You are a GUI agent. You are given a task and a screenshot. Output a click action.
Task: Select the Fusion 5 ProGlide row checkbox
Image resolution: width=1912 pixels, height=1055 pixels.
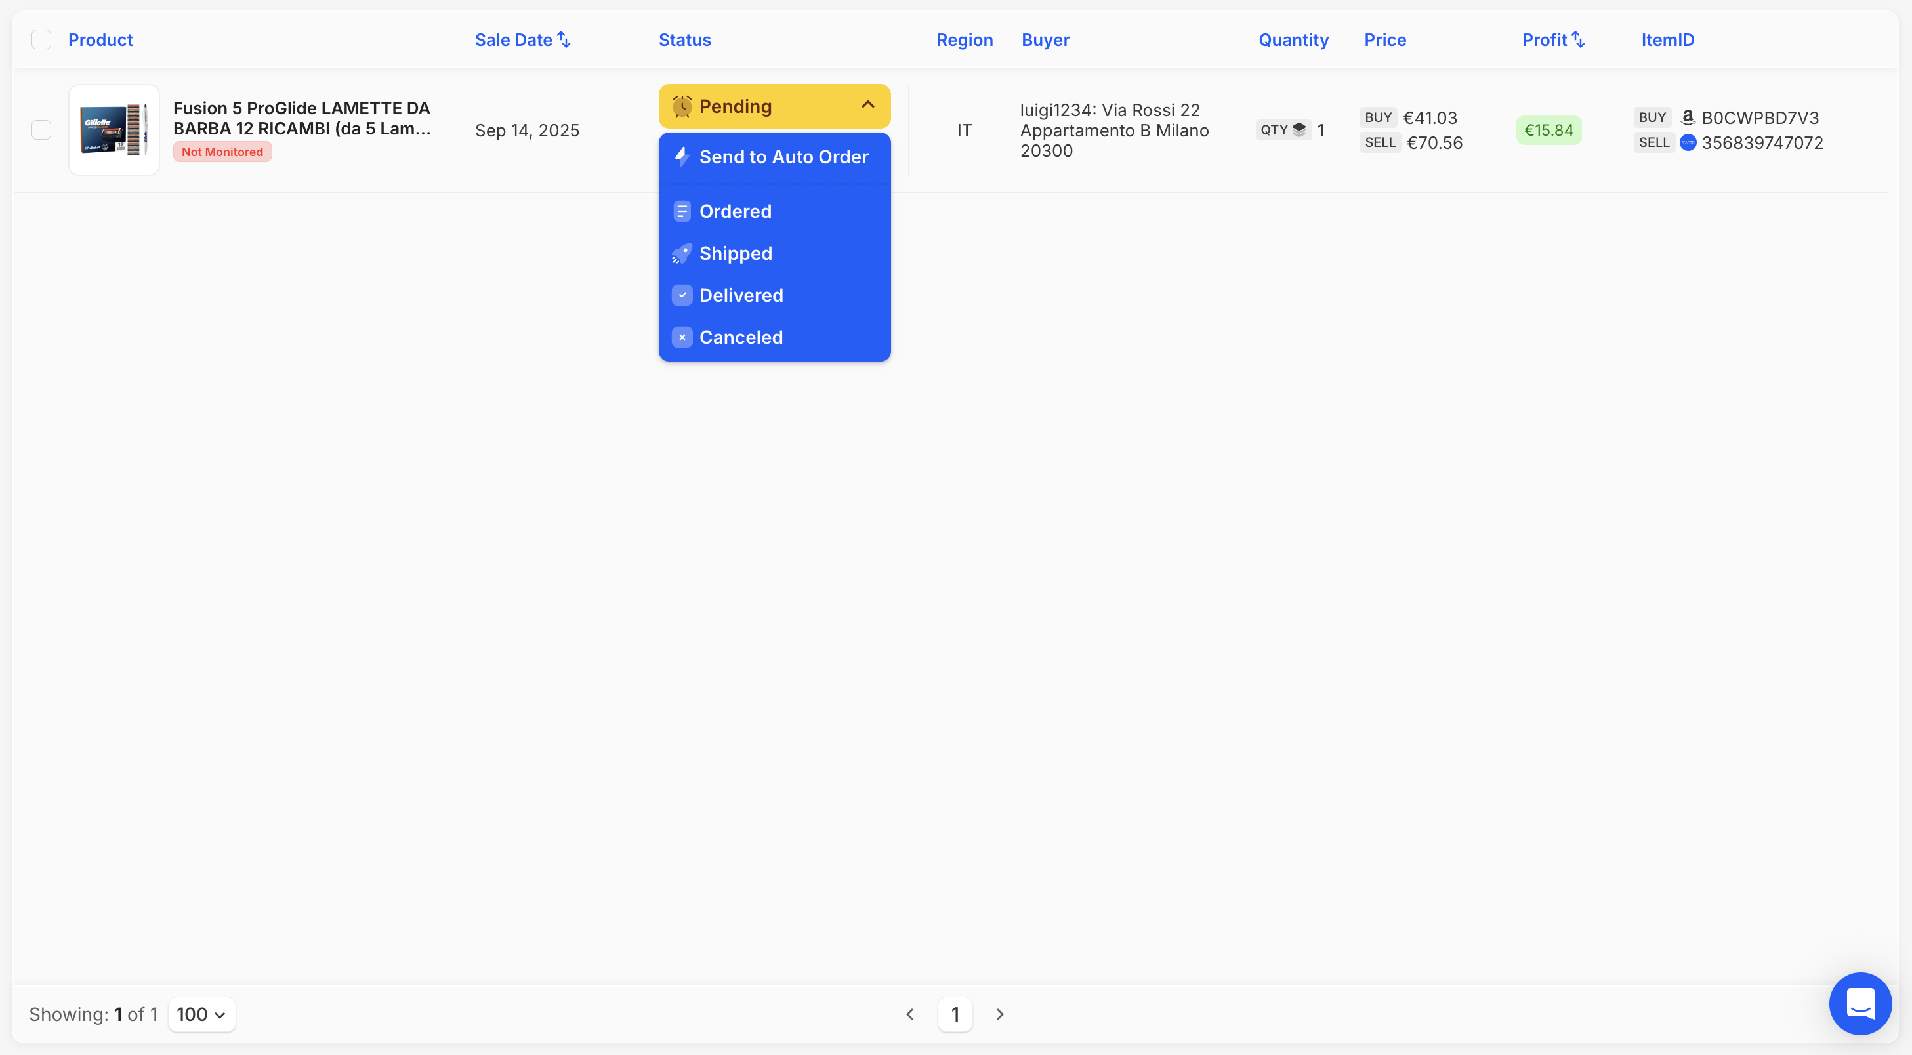(41, 130)
